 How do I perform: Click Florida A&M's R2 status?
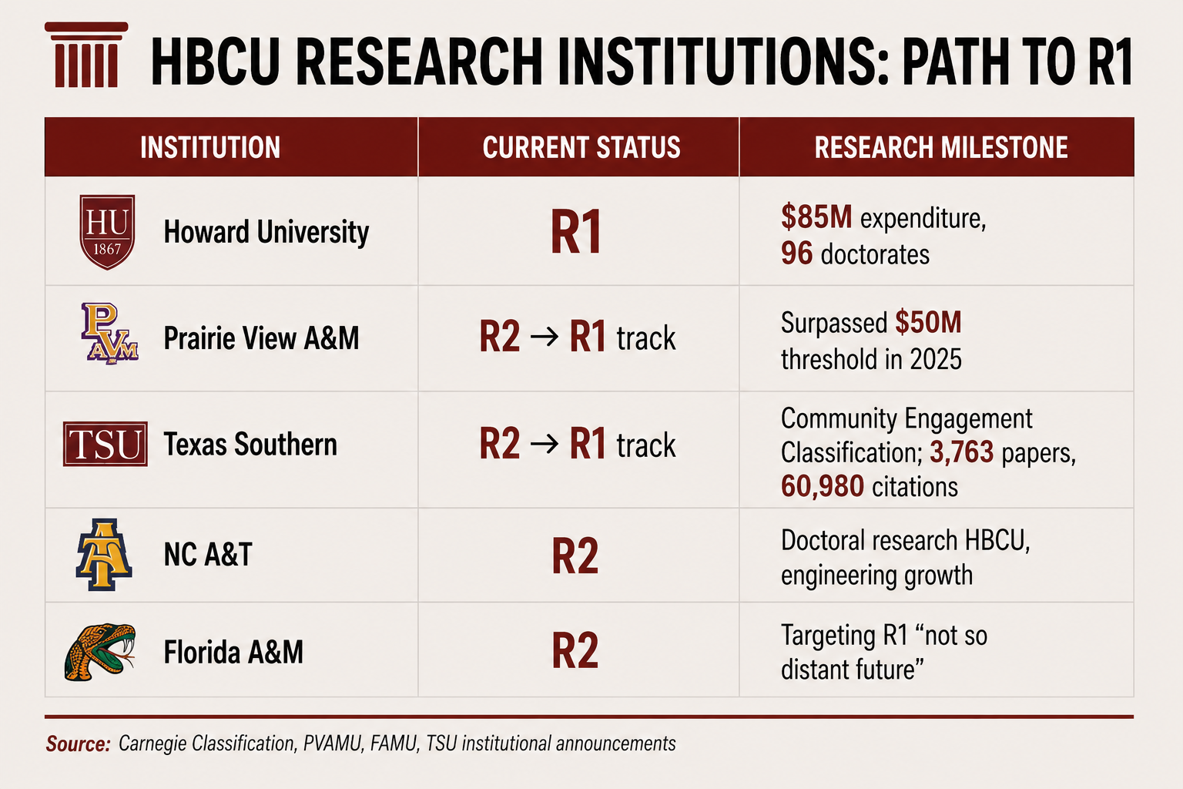coord(575,650)
